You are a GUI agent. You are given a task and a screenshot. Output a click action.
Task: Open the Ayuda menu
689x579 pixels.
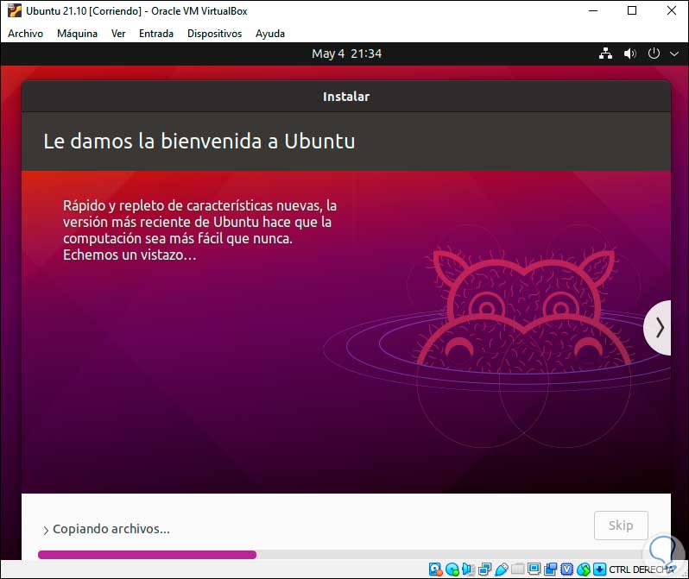[269, 34]
